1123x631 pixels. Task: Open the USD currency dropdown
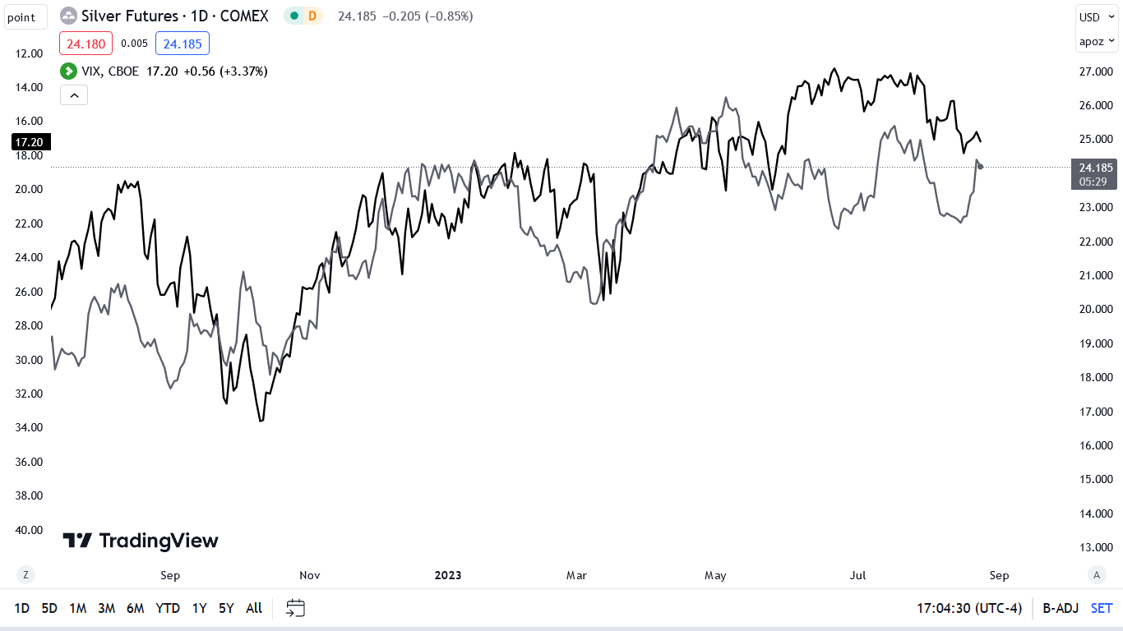1097,17
